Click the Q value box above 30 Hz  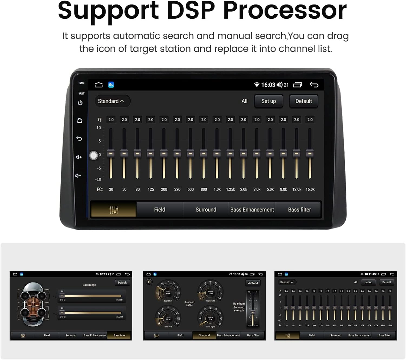111,120
